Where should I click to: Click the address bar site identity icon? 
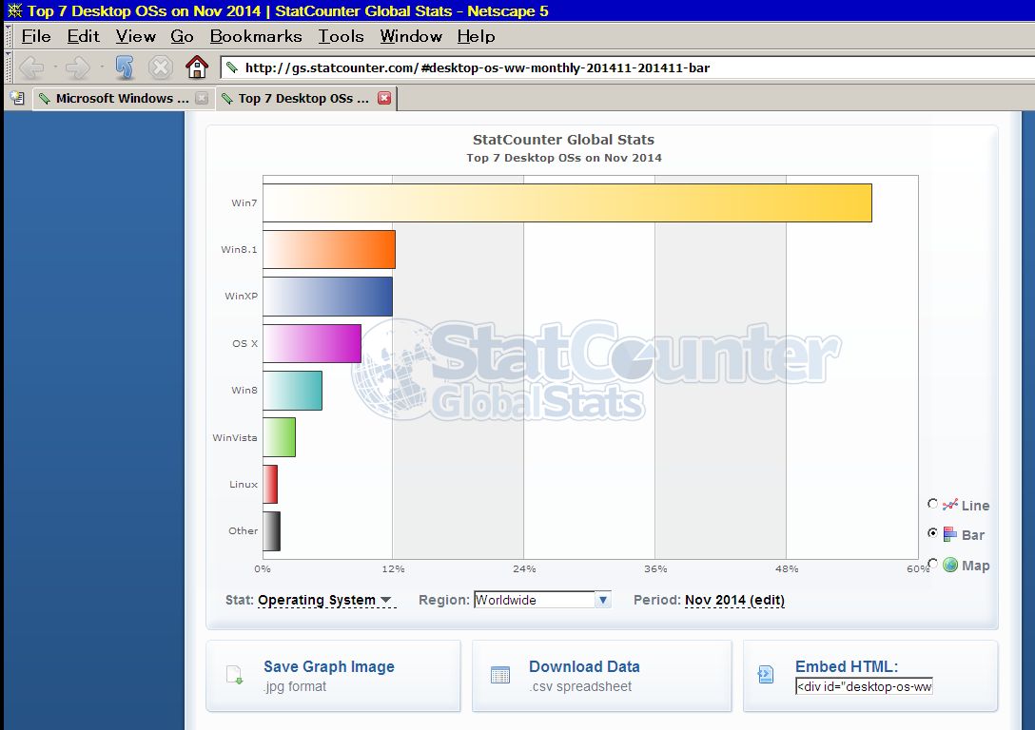click(x=232, y=67)
